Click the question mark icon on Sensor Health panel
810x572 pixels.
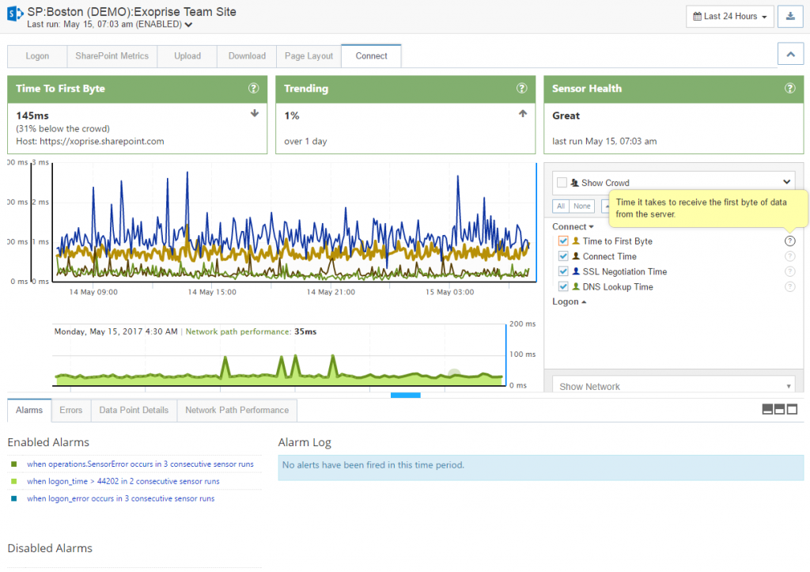coord(789,89)
